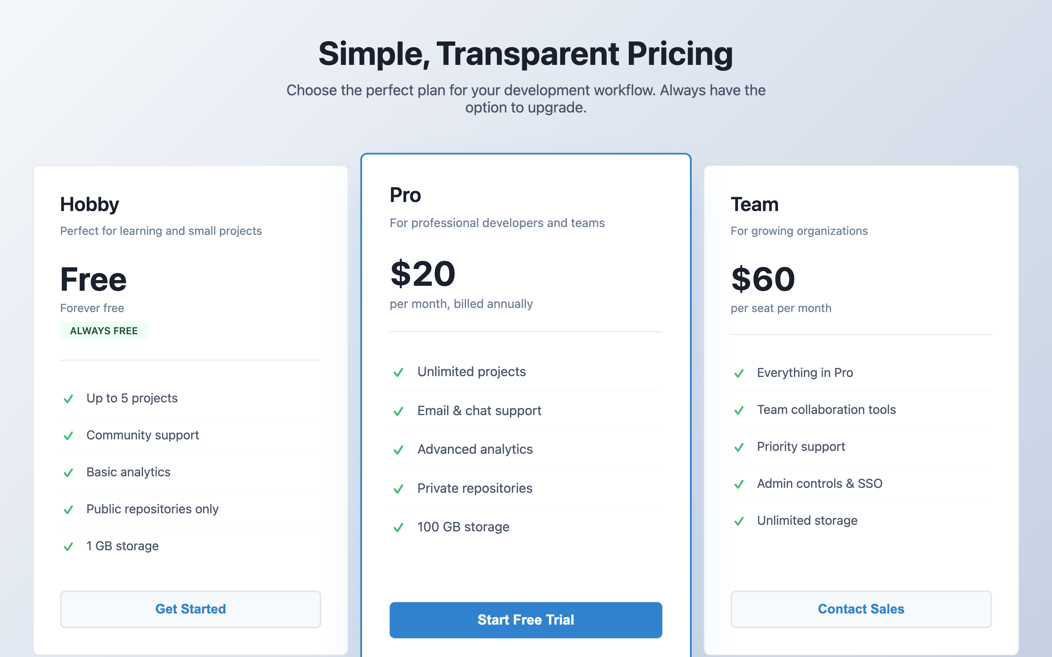The height and width of the screenshot is (657, 1052).
Task: Click the Team collaboration tools feature
Action: (x=826, y=409)
